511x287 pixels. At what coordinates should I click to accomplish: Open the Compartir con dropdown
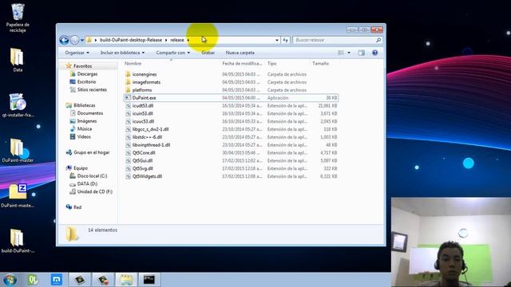[172, 53]
